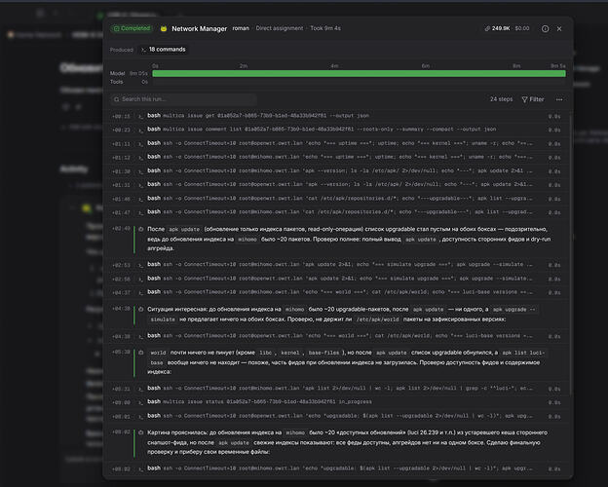Click the 'Direct assignment' label
The width and height of the screenshot is (608, 487).
pyautogui.click(x=280, y=28)
